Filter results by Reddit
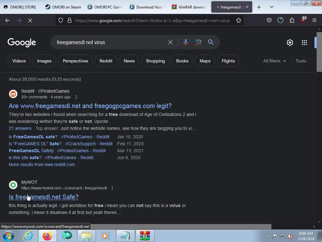Image resolution: width=322 pixels, height=242 pixels. 106,61
